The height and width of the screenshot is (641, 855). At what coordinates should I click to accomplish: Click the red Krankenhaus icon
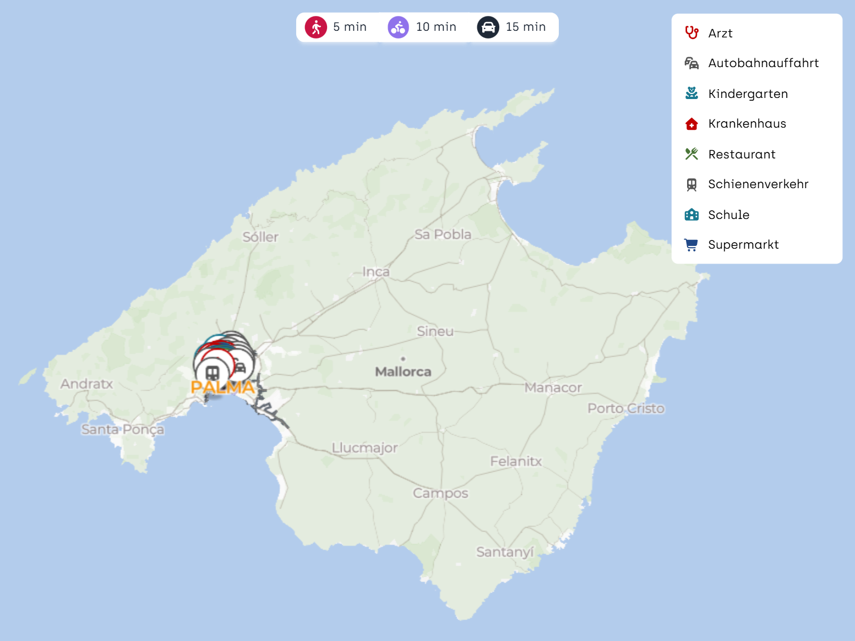691,124
